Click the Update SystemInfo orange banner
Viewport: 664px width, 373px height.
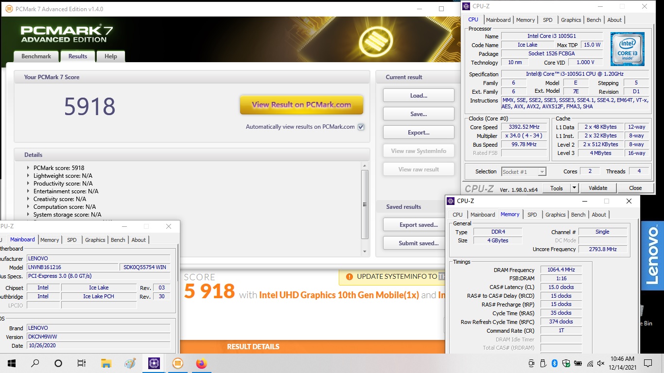pyautogui.click(x=392, y=277)
